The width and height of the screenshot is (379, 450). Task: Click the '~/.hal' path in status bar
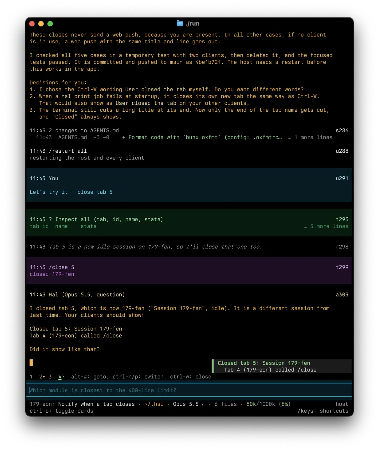tap(154, 404)
